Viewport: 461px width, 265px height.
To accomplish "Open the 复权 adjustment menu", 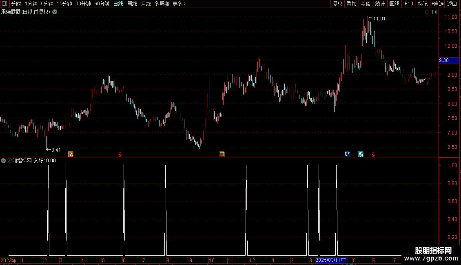I will [337, 4].
